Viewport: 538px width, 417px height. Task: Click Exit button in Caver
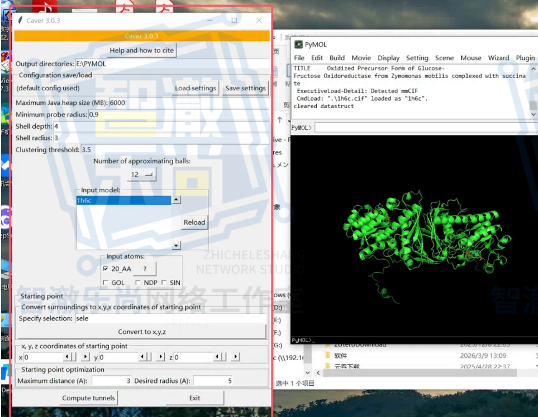pyautogui.click(x=194, y=398)
